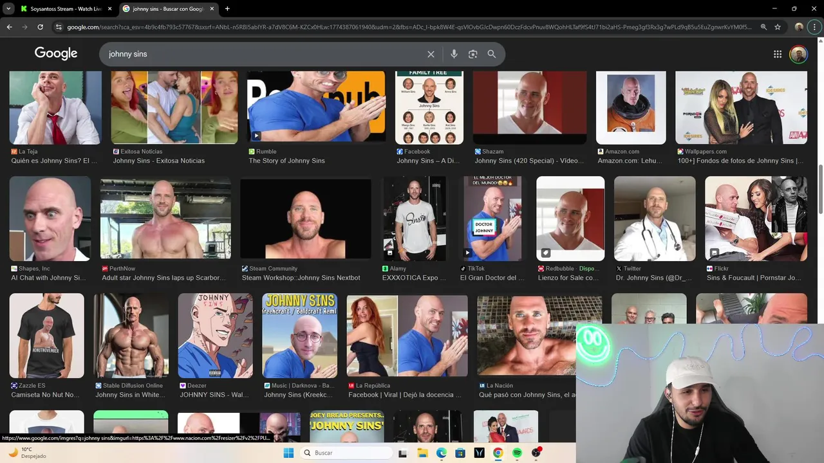The image size is (824, 463).
Task: Open the tab search dropdown arrow
Action: click(x=8, y=9)
